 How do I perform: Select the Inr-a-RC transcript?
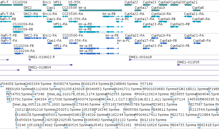click(119, 22)
